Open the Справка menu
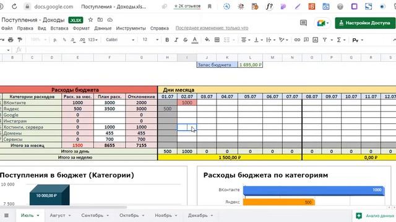 160,28
